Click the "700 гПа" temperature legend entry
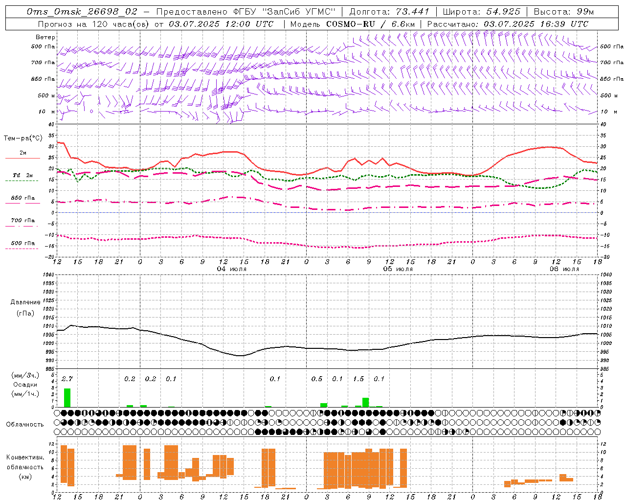The image size is (626, 501). pos(23,220)
